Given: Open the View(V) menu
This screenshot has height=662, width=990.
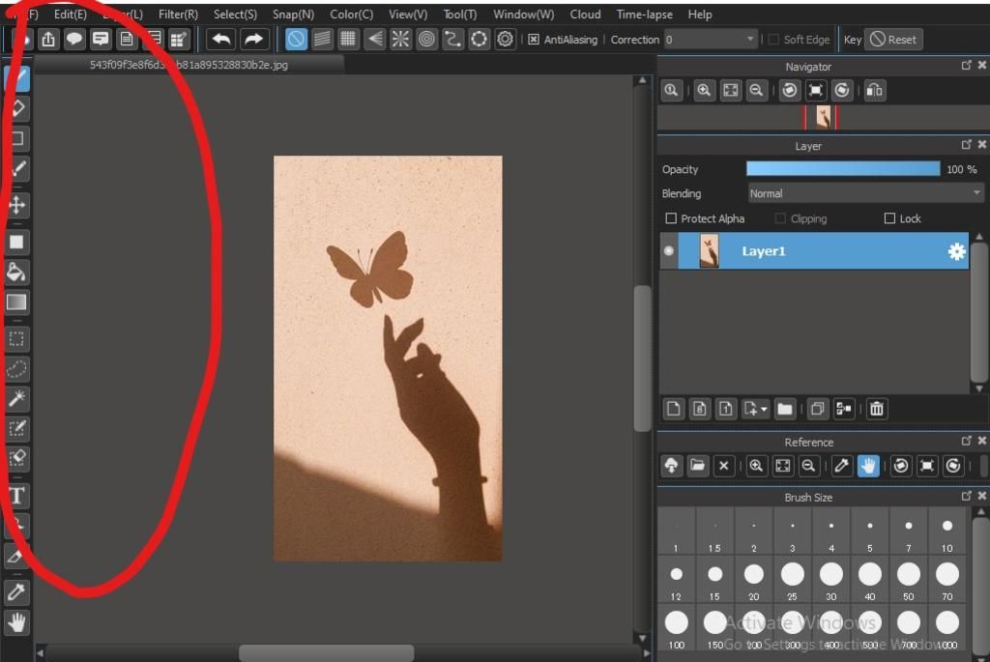Looking at the screenshot, I should [x=408, y=14].
